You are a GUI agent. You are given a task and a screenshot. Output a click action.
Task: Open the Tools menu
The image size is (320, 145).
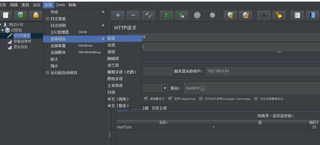coord(60,5)
